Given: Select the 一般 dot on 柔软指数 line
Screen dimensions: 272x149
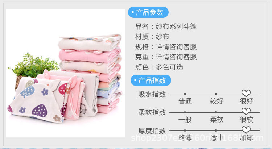Looking at the screenshot, I should tap(185, 112).
